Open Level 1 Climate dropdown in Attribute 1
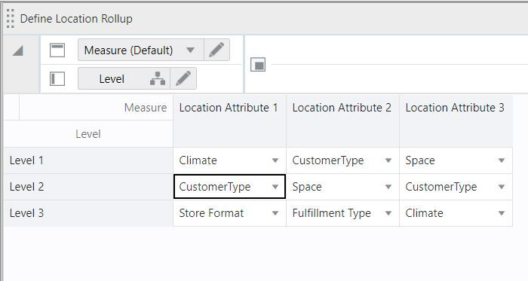Viewport: 528px width, 281px height. 275,160
